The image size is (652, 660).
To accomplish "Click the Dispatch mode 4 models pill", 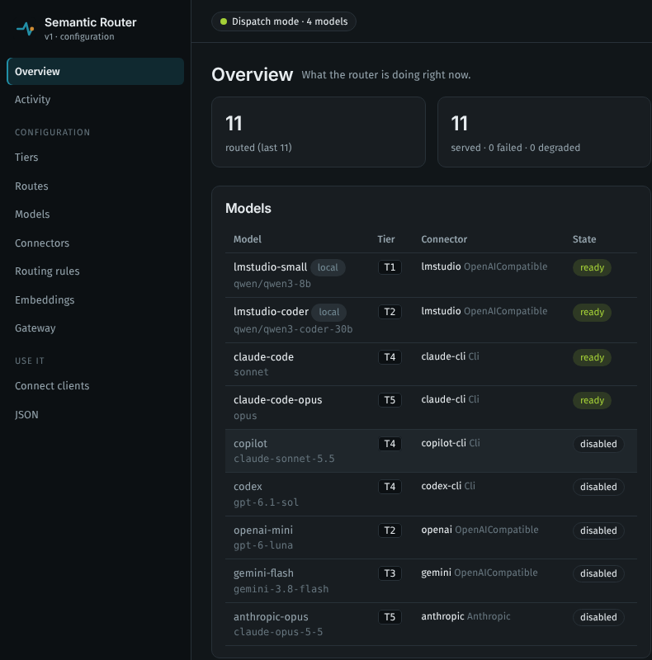I will pos(284,21).
